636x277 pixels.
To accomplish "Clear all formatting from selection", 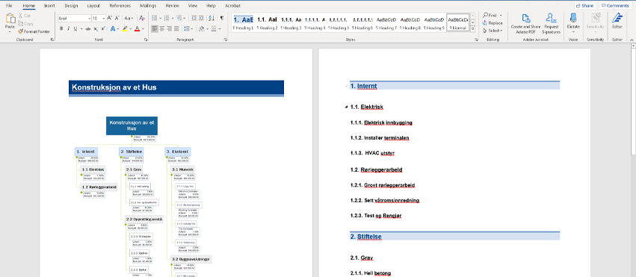I will click(x=141, y=18).
